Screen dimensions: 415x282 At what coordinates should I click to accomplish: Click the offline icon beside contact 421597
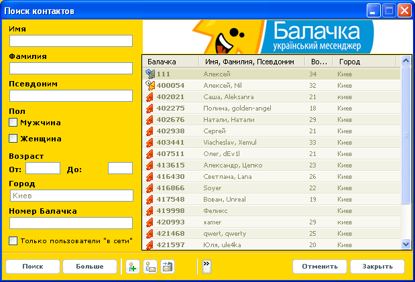pyautogui.click(x=150, y=244)
